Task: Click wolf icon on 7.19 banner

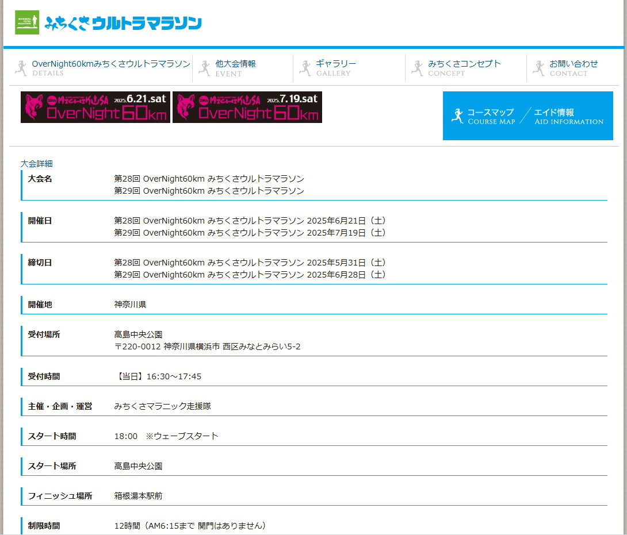Action: coord(186,107)
